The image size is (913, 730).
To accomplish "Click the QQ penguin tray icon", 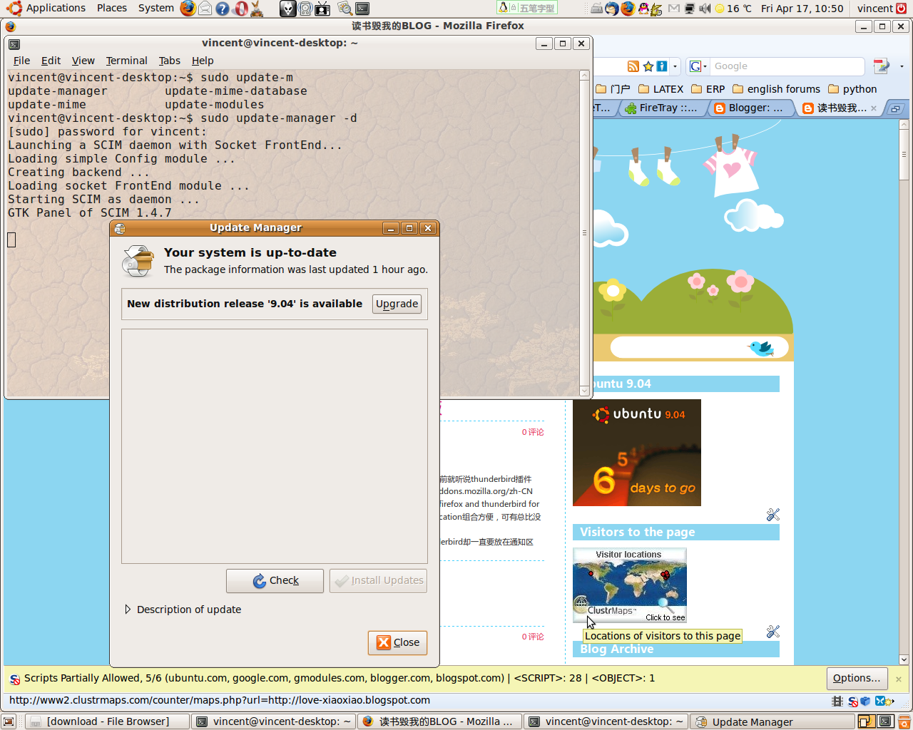I will tap(645, 9).
